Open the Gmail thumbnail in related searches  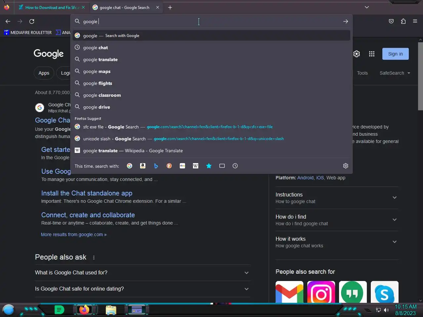pos(289,292)
